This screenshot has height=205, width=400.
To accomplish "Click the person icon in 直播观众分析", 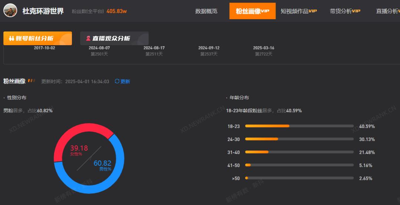I will pyautogui.click(x=88, y=38).
